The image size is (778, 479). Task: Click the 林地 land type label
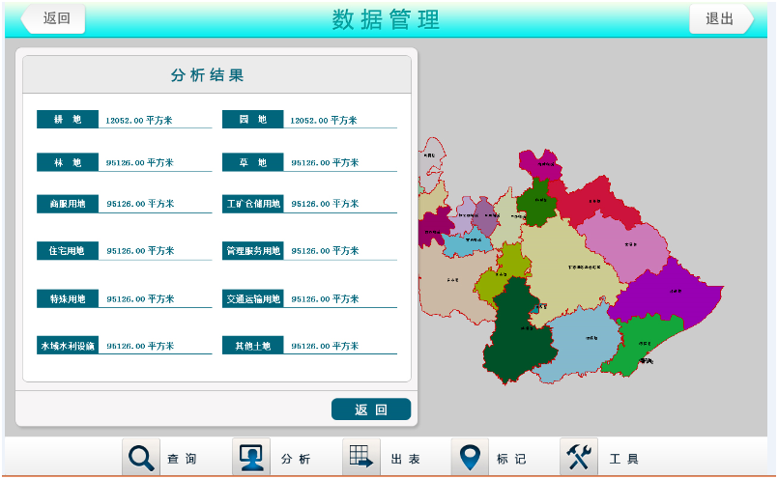(x=67, y=162)
